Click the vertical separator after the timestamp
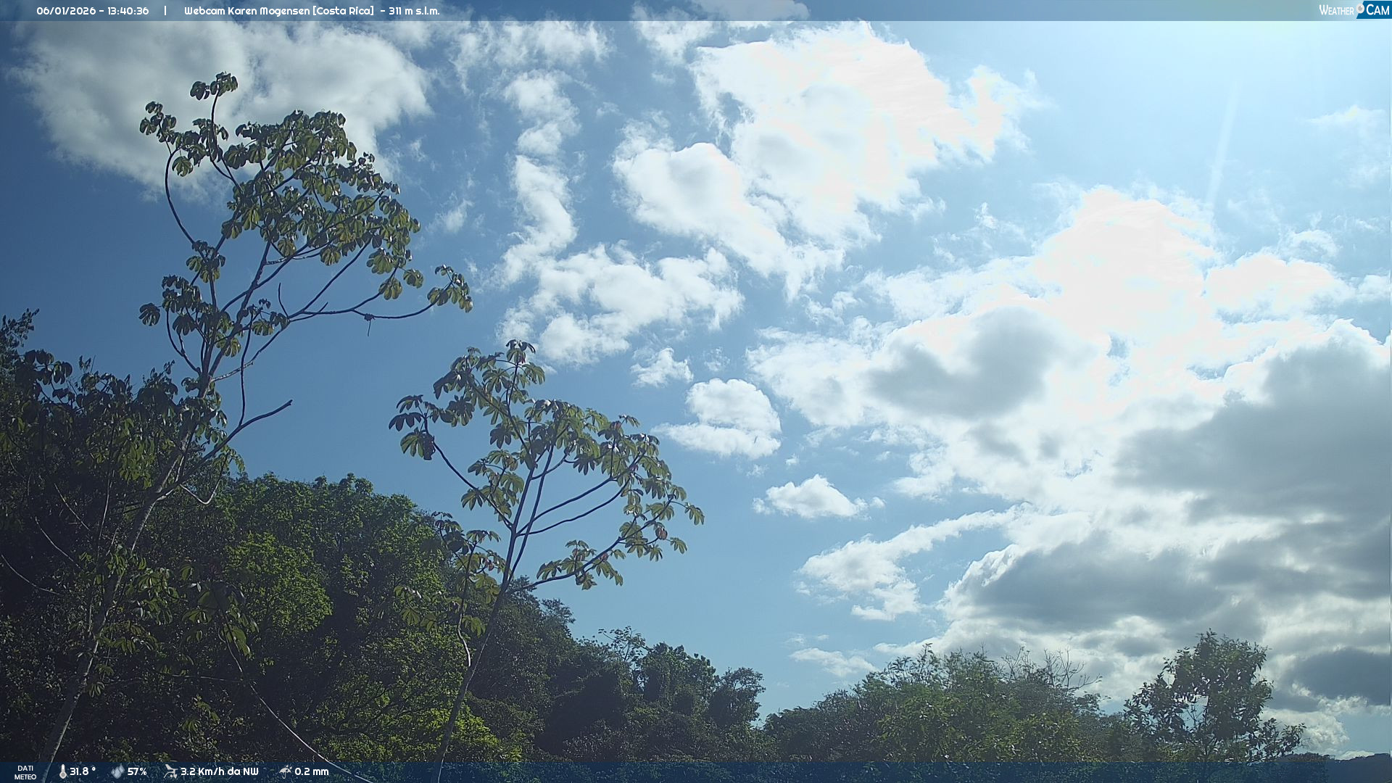This screenshot has height=783, width=1392. pyautogui.click(x=165, y=11)
